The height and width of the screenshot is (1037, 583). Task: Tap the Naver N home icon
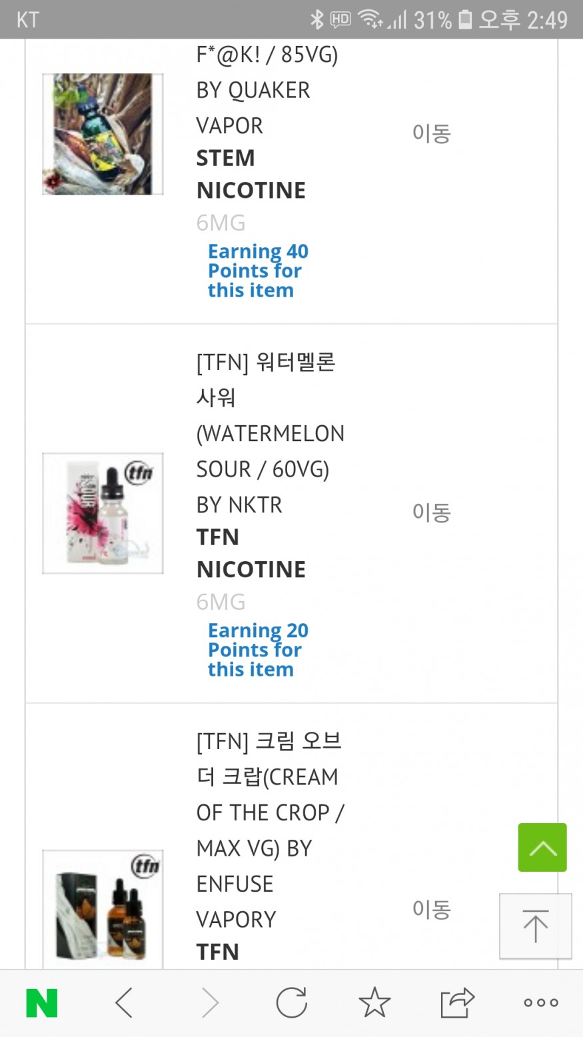[x=41, y=1002]
